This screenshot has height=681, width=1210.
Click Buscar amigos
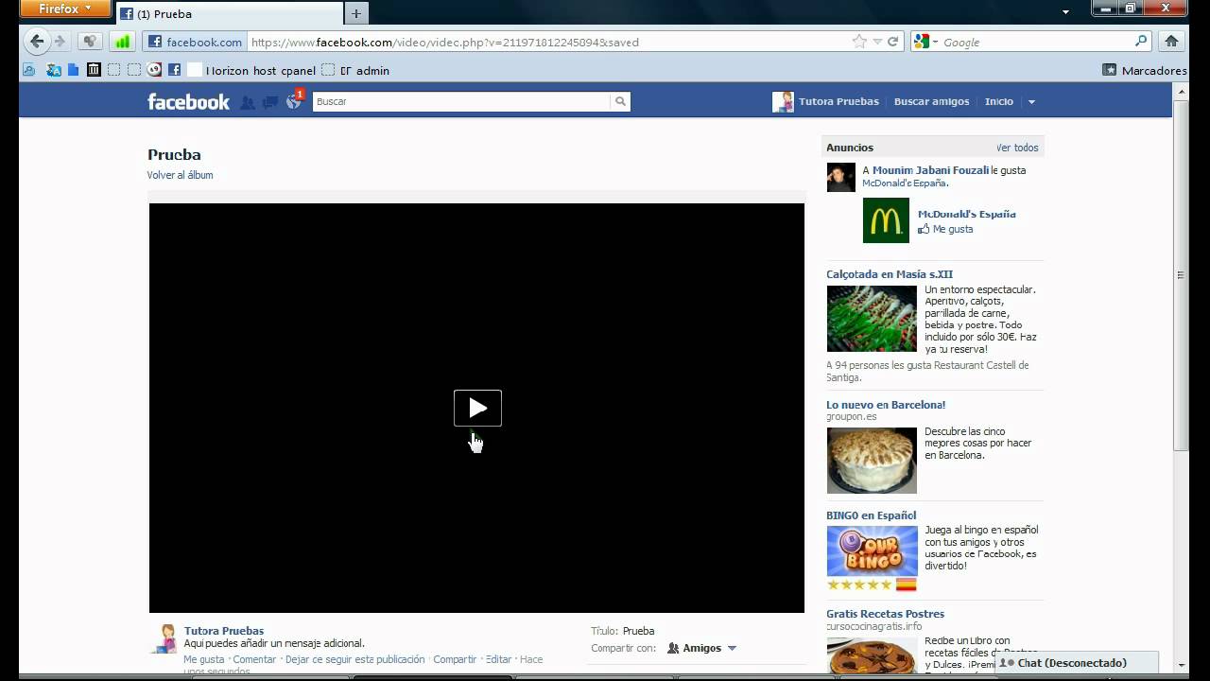click(931, 101)
